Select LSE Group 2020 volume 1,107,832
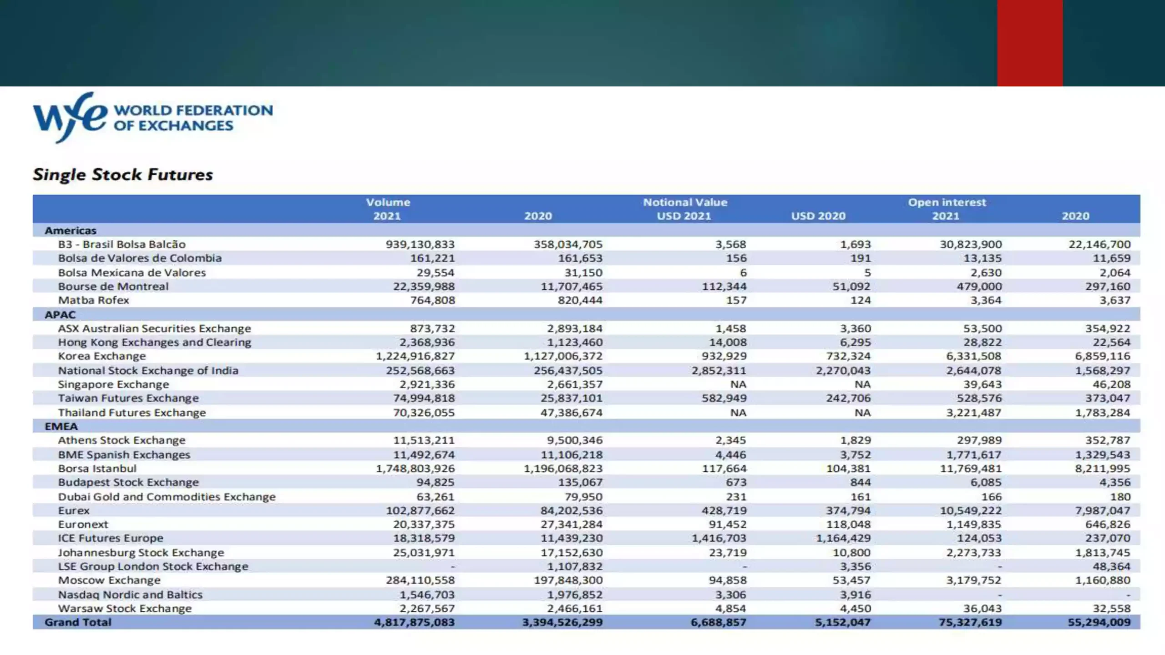This screenshot has width=1165, height=655. coord(575,566)
